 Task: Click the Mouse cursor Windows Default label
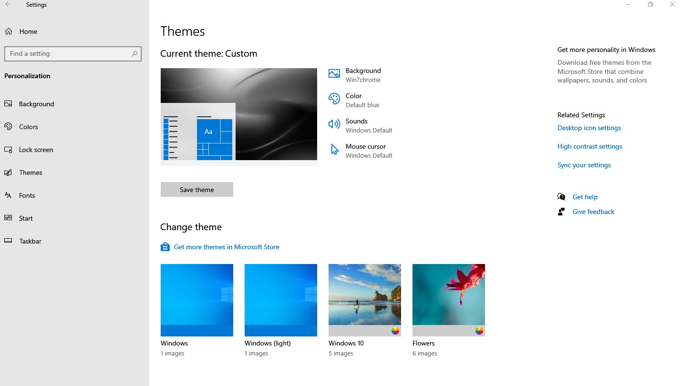coord(369,151)
